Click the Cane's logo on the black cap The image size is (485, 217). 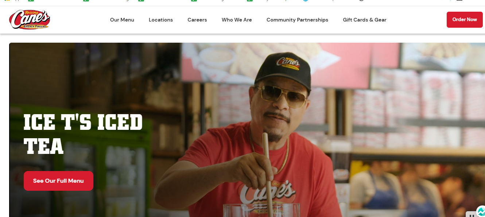coord(288,62)
